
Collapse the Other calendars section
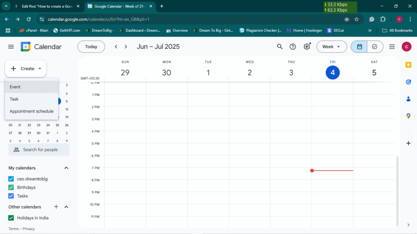pyautogui.click(x=66, y=207)
